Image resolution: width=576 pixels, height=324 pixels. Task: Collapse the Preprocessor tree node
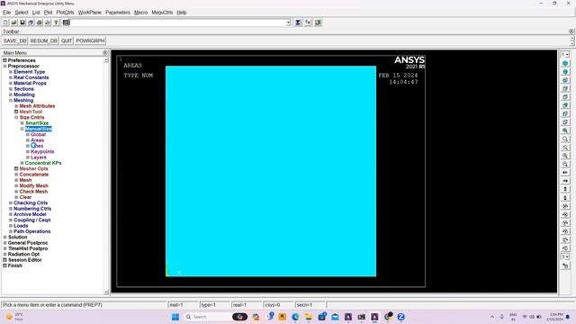5,66
